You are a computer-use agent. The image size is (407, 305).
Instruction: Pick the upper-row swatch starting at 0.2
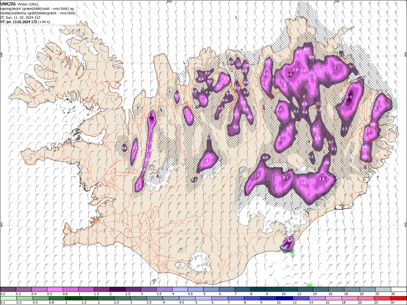(8, 289)
